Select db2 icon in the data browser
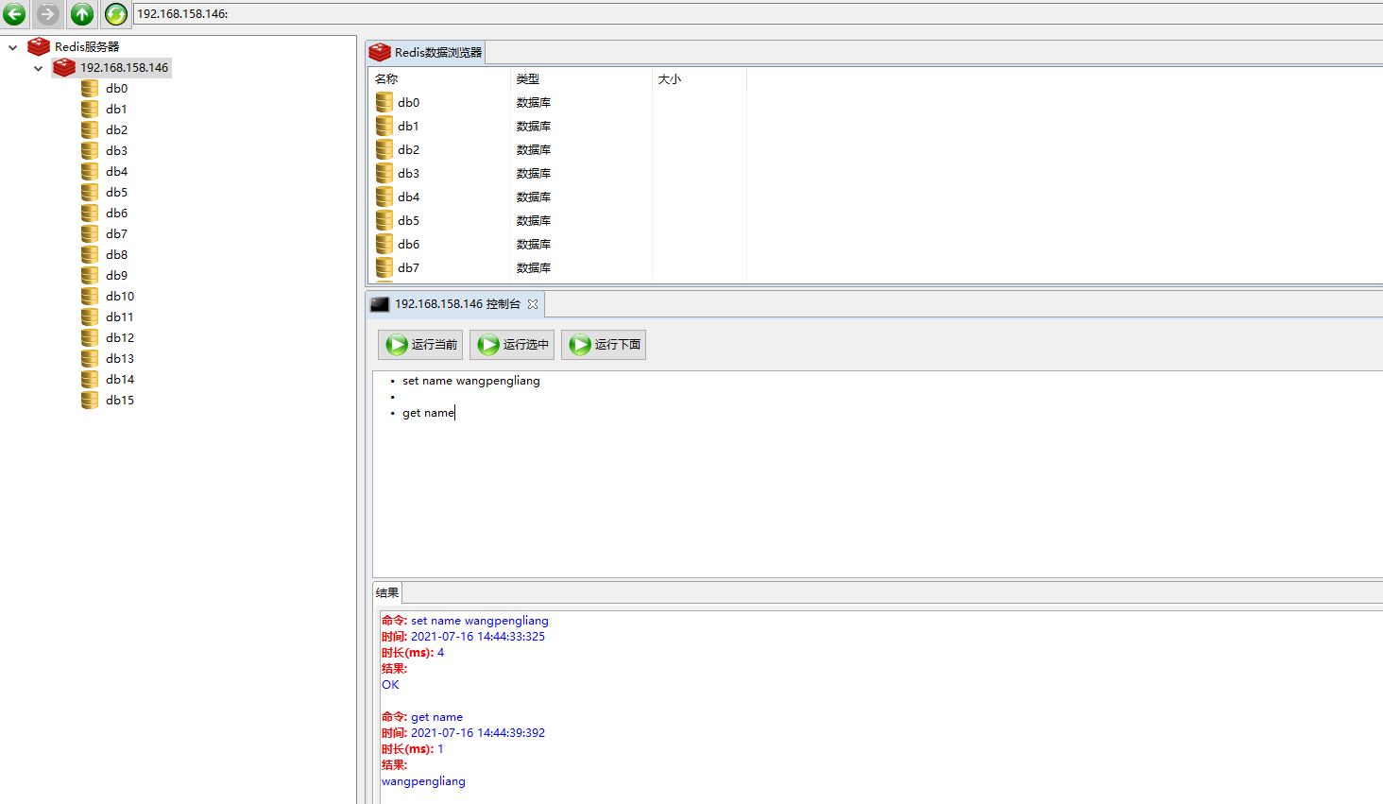The width and height of the screenshot is (1383, 804). tap(384, 149)
